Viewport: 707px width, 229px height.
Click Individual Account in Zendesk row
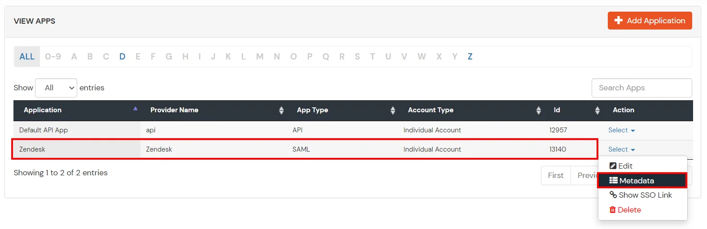point(432,149)
